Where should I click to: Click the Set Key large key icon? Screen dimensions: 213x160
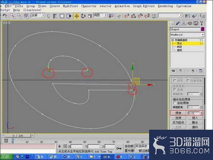[x=119, y=148]
